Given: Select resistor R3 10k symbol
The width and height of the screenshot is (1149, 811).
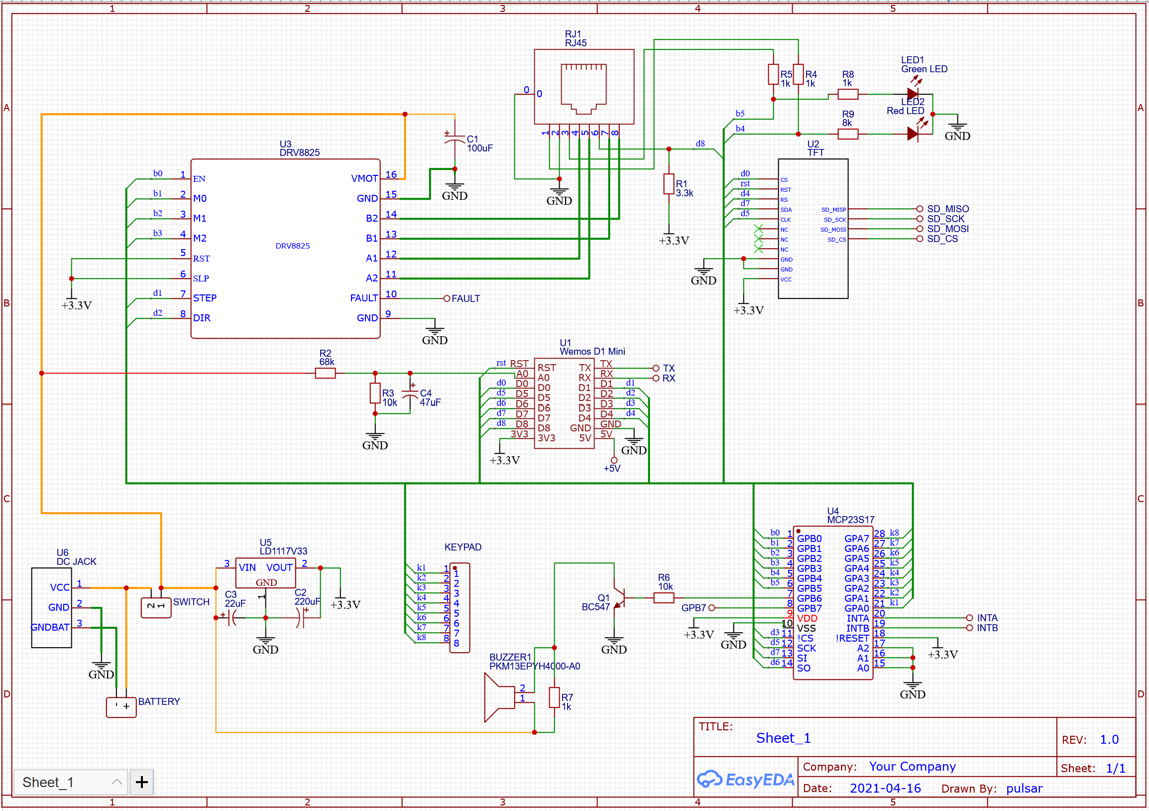Looking at the screenshot, I should tap(375, 394).
